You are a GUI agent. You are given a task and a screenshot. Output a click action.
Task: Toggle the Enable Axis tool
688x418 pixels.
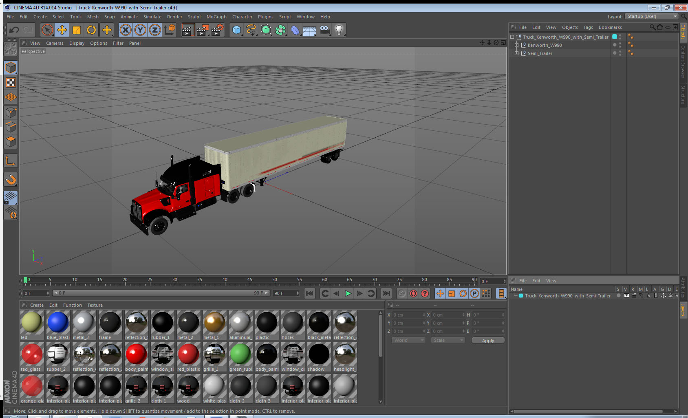[11, 161]
